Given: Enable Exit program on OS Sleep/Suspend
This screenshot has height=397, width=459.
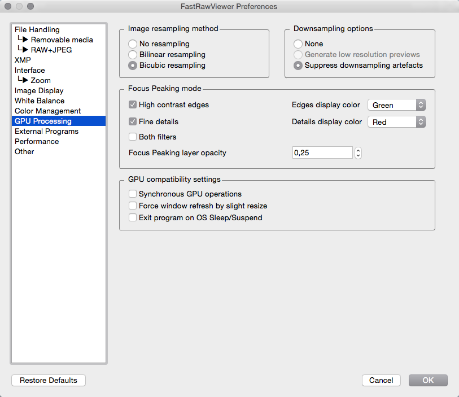Looking at the screenshot, I should [133, 217].
